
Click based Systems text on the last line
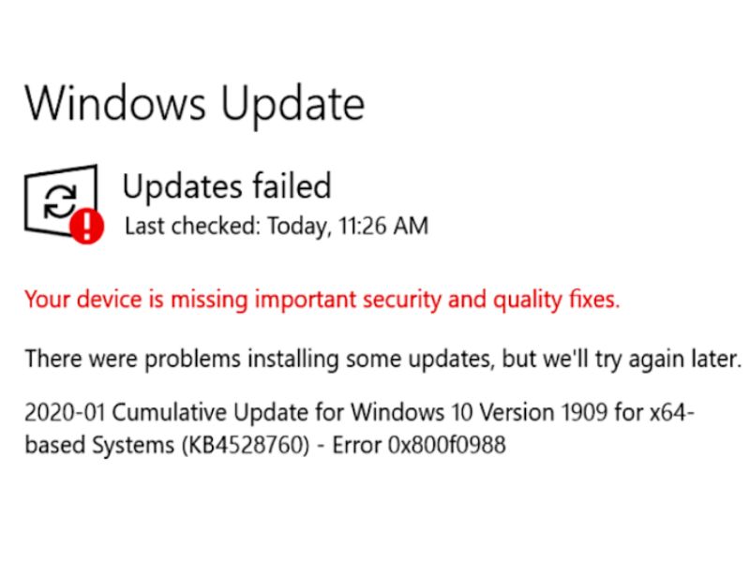[x=99, y=446]
